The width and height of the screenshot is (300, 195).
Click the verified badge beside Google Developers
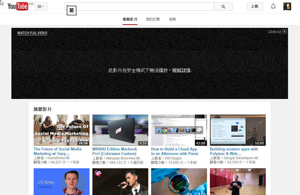point(256,158)
